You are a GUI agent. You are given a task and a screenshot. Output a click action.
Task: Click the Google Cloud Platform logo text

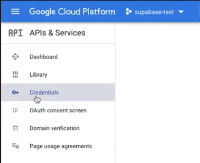72,12
